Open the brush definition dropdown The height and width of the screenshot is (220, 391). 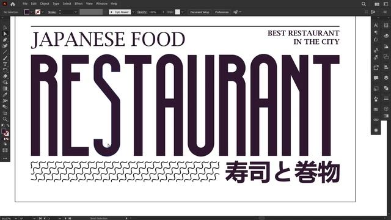133,12
